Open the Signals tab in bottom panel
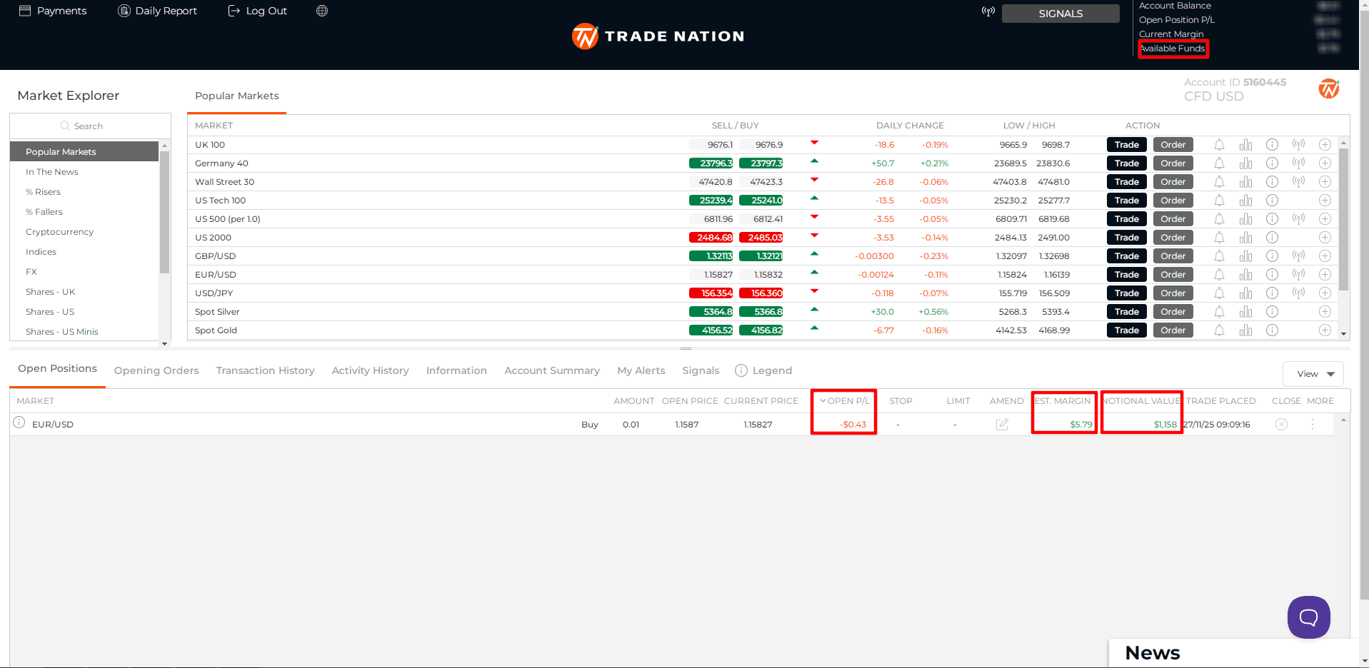The width and height of the screenshot is (1369, 668). (701, 370)
